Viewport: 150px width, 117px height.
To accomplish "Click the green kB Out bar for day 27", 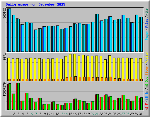I will click(x=124, y=102).
